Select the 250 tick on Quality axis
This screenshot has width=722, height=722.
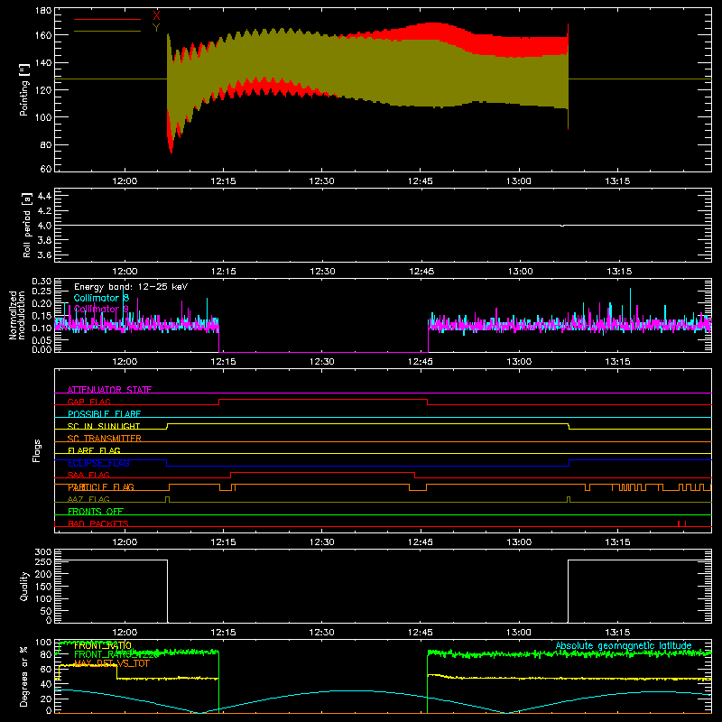[43, 561]
